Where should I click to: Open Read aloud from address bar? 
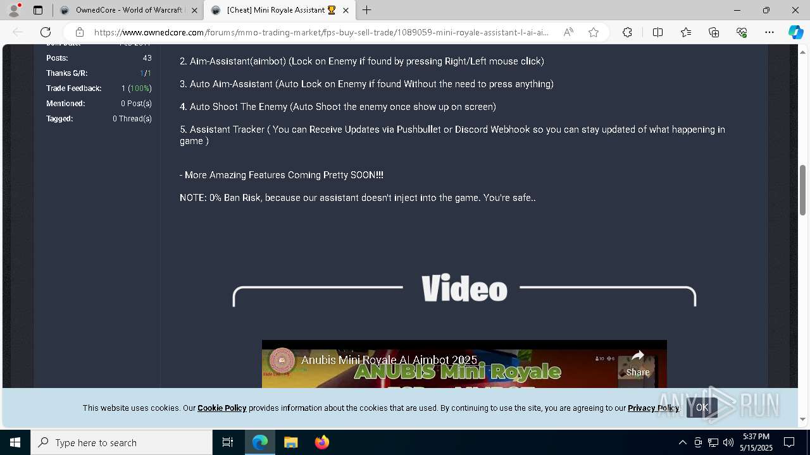pos(568,32)
